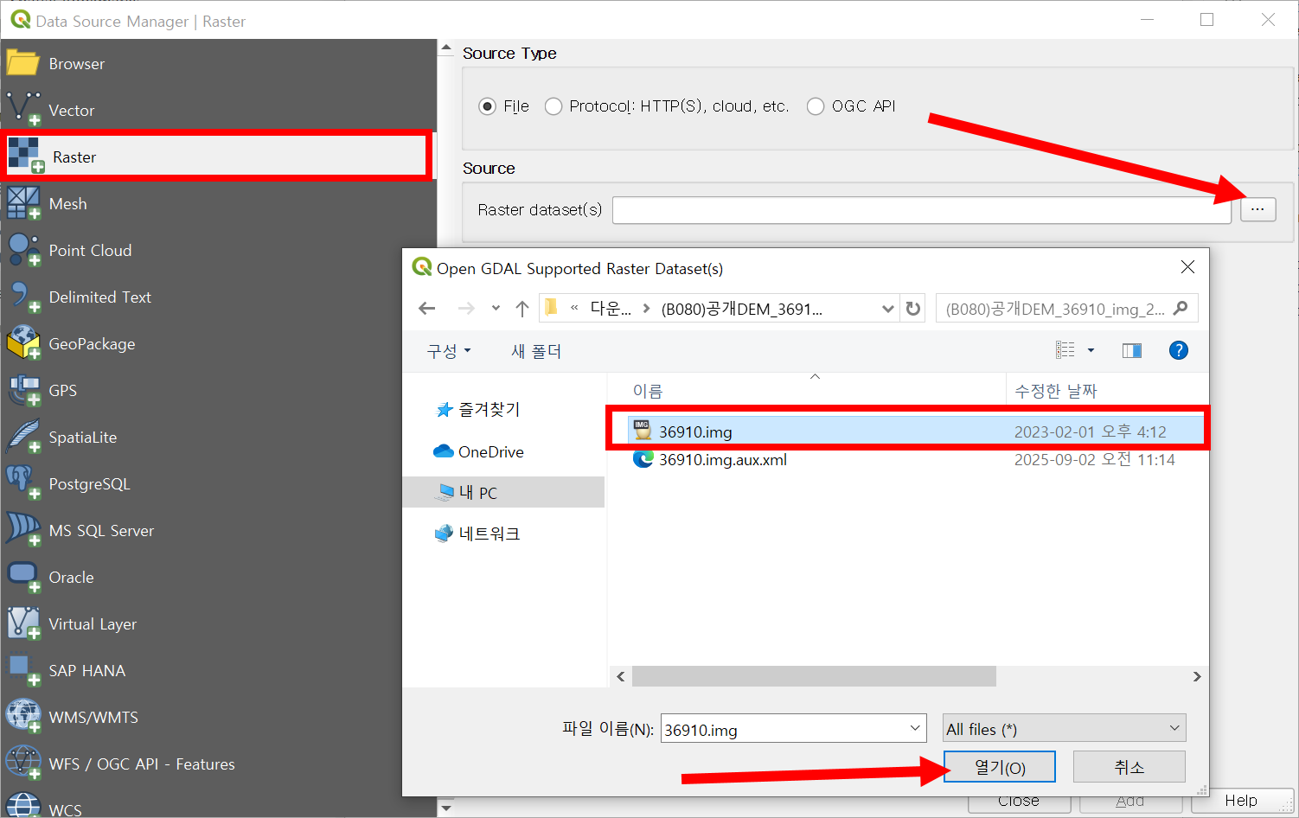Go up one folder level
Screen dimensions: 1299x818
pos(522,309)
